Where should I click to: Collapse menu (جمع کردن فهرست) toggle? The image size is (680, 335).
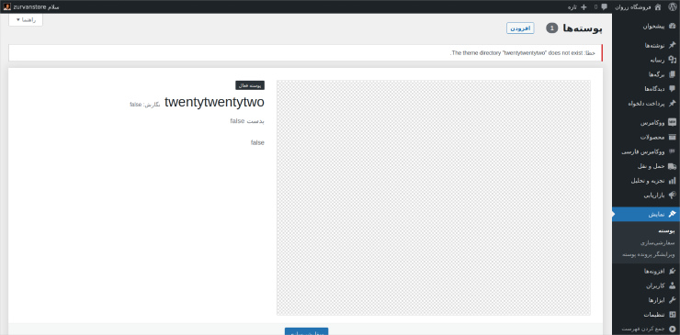646,329
